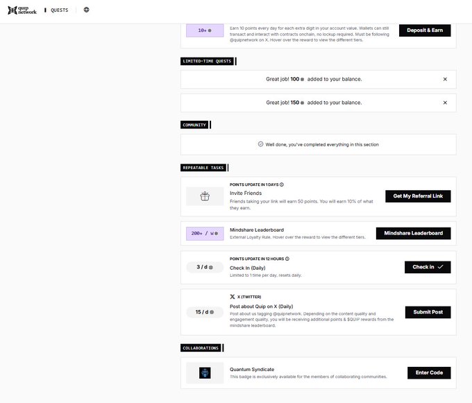This screenshot has height=403, width=472.
Task: Click Post about Quip on X (Daily) title
Action: click(x=261, y=307)
